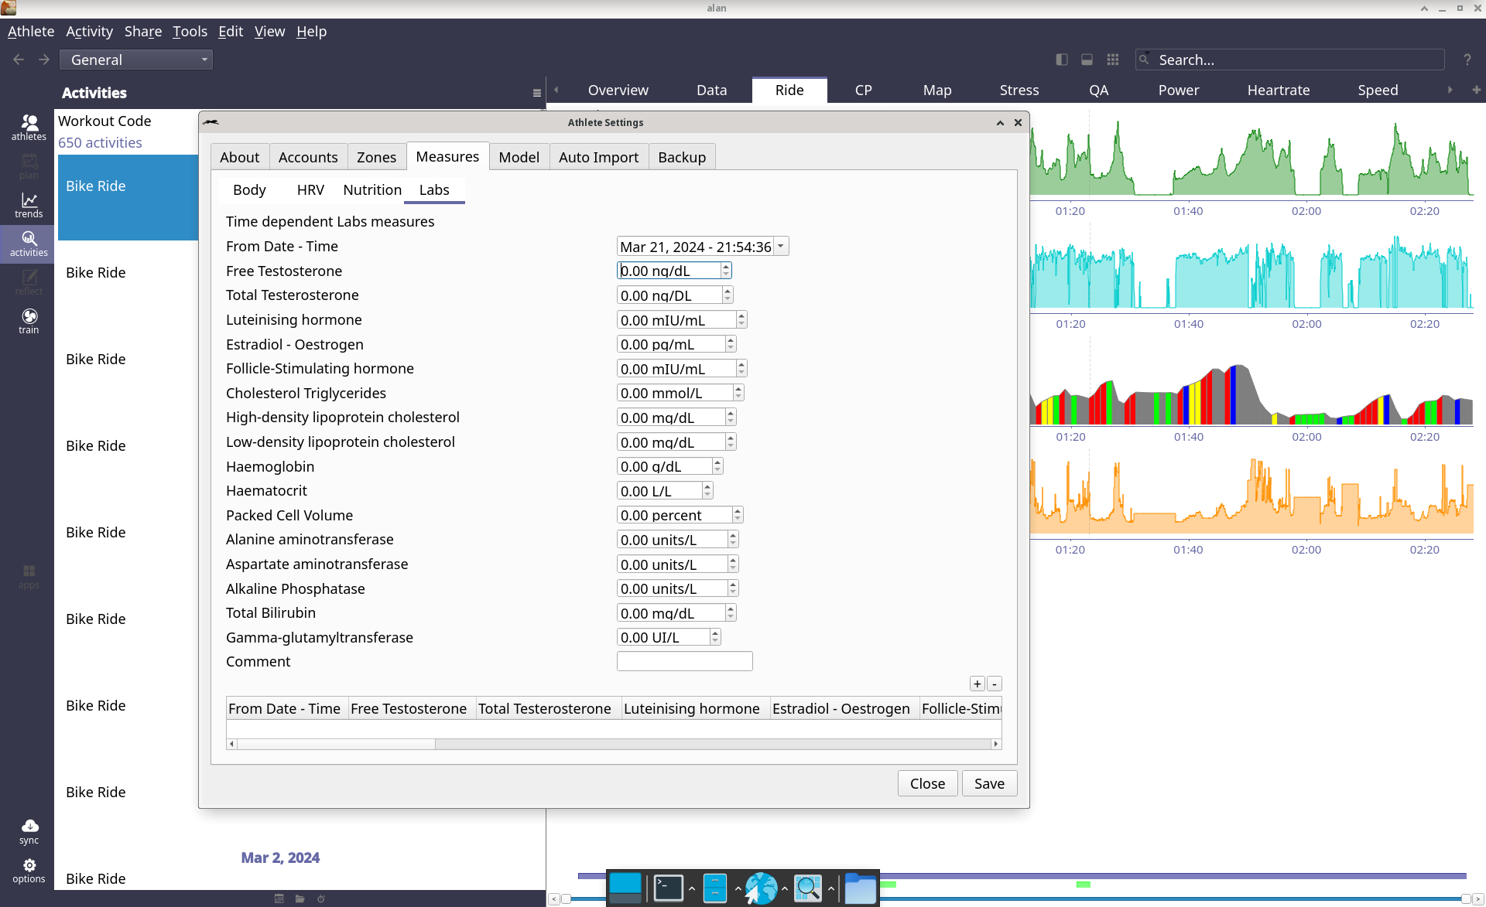
Task: Expand the From Date - Time dropdown
Action: click(x=781, y=246)
